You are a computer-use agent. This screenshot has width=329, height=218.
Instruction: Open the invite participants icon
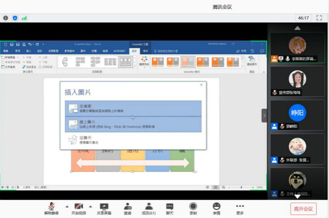(x=127, y=206)
